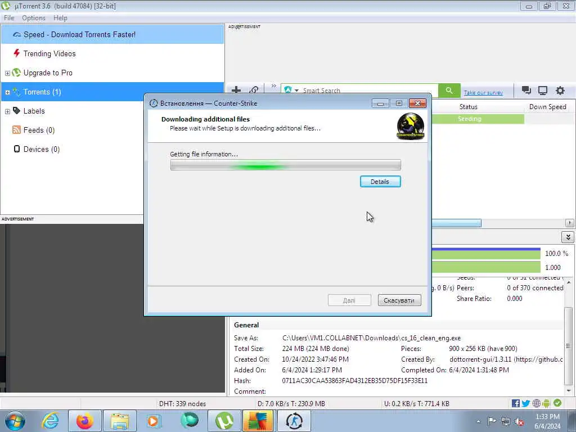Viewport: 576px width, 432px height.
Task: Click the muted volume tray icon
Action: pos(519,422)
